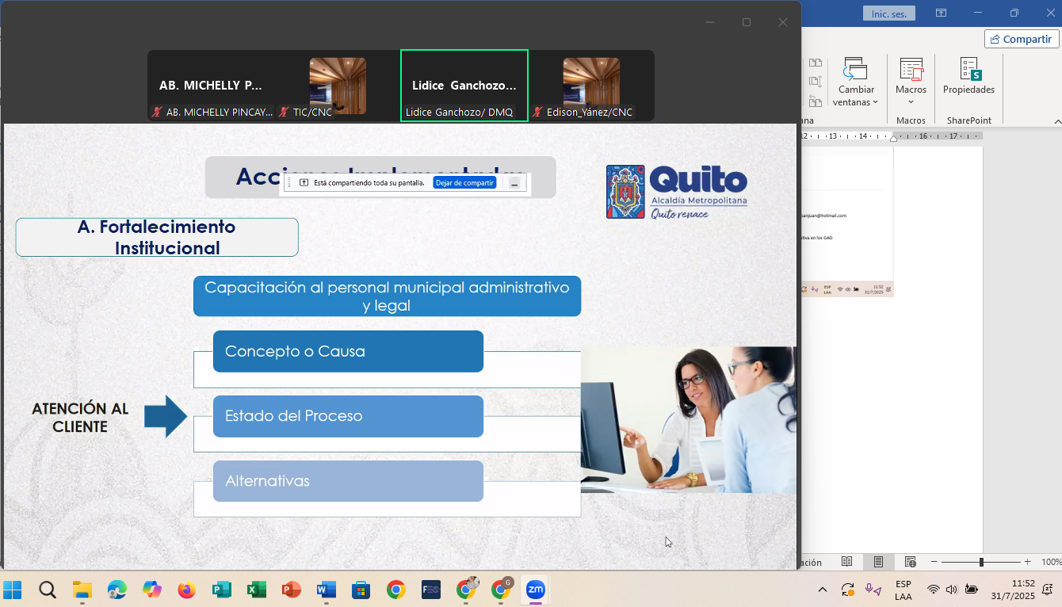
Task: Minimize the Zoom sharing notification bar
Action: [x=514, y=183]
